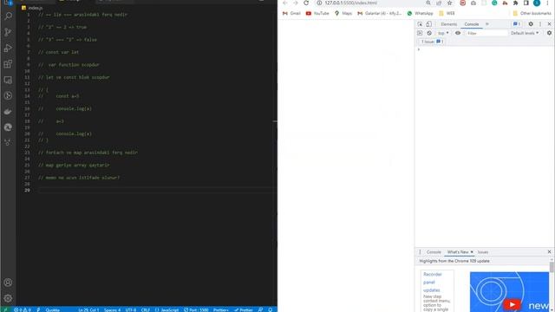Open the Gmail bookmark
Viewport: 555px width, 312px height.
pos(291,13)
